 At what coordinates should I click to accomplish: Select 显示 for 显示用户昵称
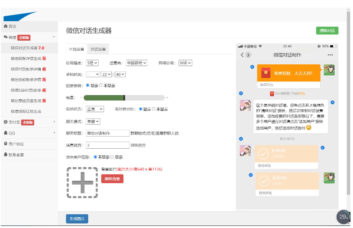click(112, 157)
